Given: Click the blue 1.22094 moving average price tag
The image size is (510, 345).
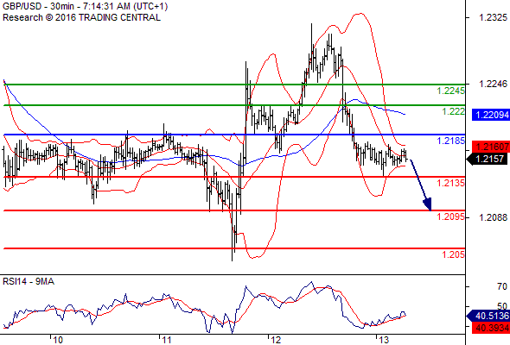Looking at the screenshot, I should (x=491, y=115).
